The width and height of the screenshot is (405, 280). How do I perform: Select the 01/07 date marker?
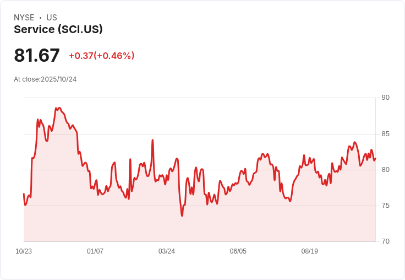[95, 251]
